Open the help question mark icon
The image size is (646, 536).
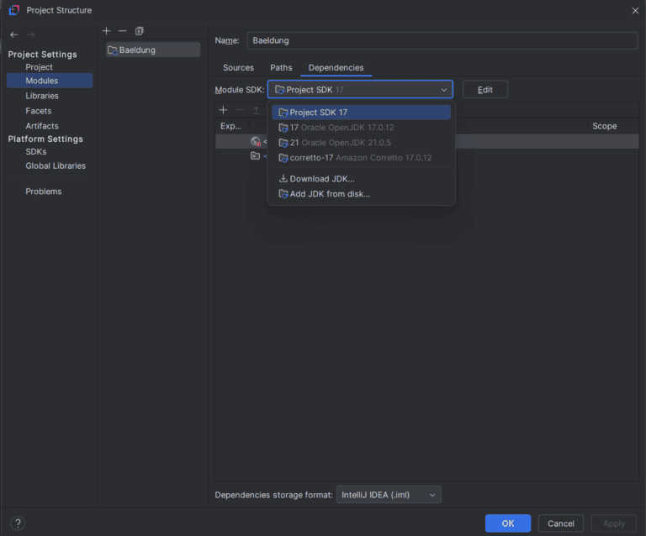pyautogui.click(x=18, y=523)
